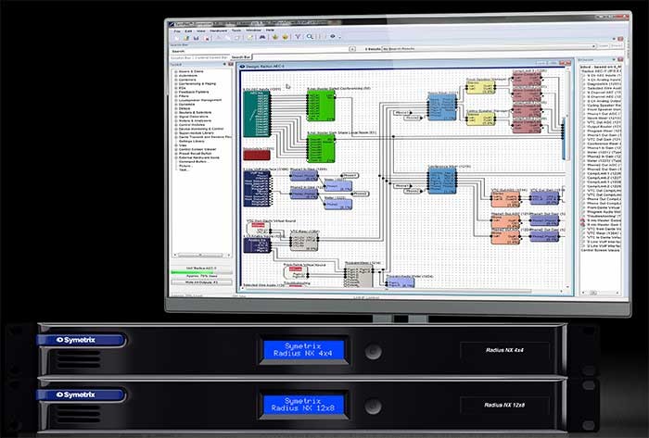Click the red document toolbar icon
Viewport: 649px width, 438px height.
point(207,38)
